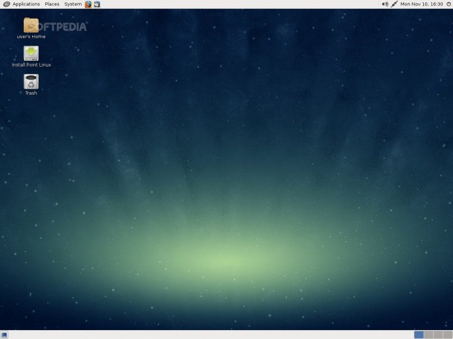Switch to the first workspace
The height and width of the screenshot is (339, 453).
coord(419,335)
